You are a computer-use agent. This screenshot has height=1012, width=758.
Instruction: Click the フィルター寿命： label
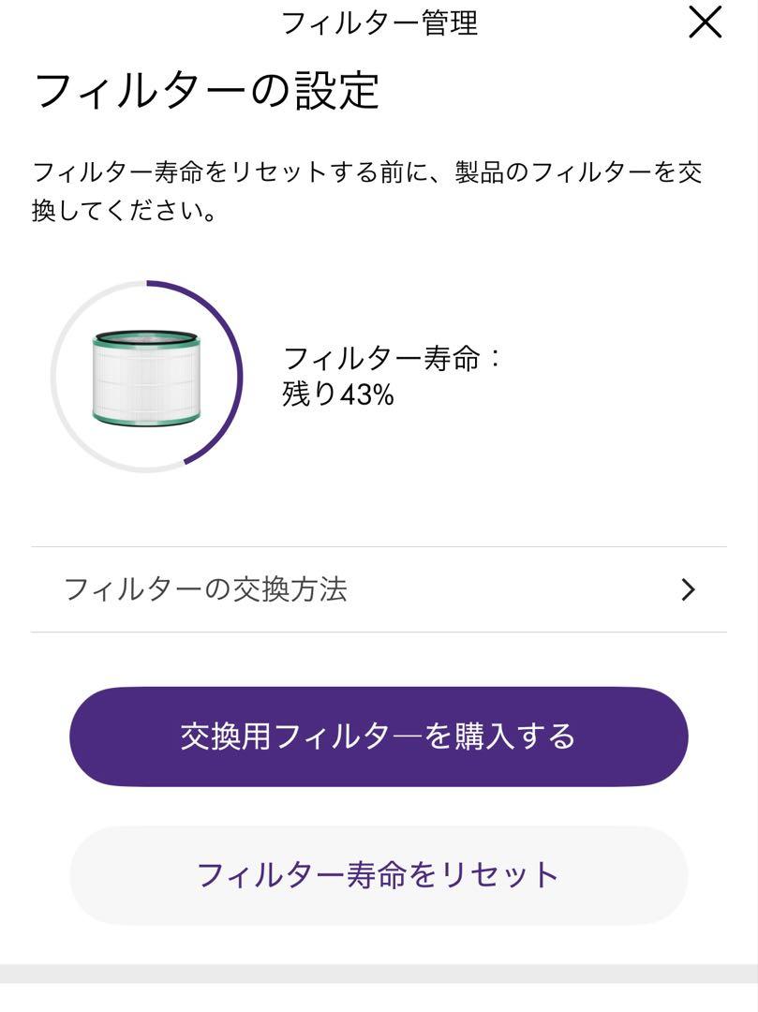click(392, 358)
